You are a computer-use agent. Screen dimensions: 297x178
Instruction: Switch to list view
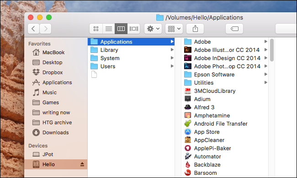[109, 29]
